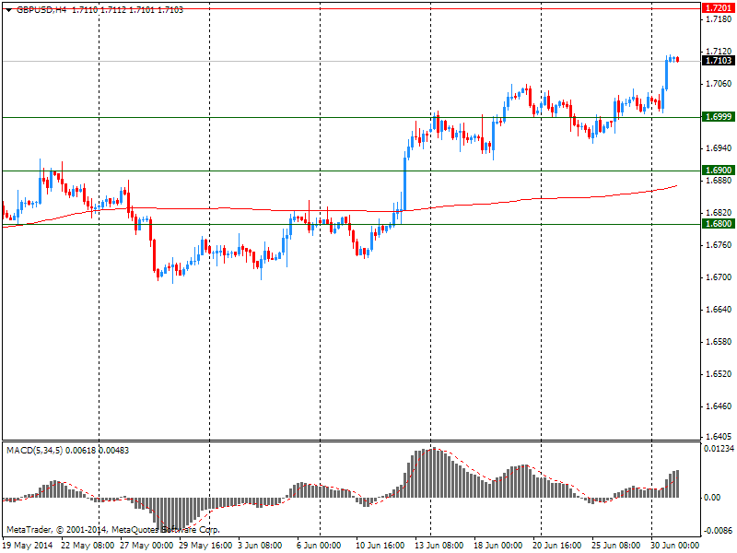This screenshot has height=553, width=737.
Task: Click the 1.6820 price scale value
Action: [x=719, y=213]
